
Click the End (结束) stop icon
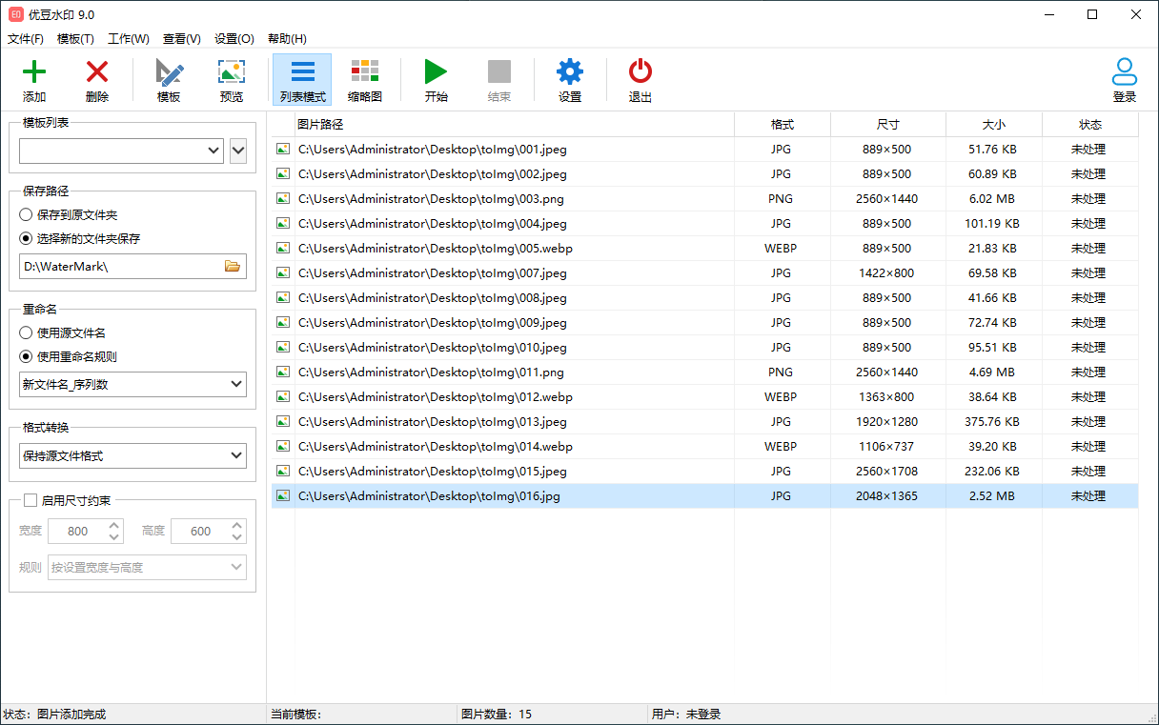(499, 71)
